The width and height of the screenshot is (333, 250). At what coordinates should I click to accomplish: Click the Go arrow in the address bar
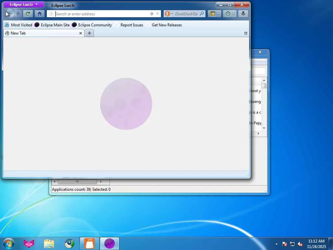pyautogui.click(x=152, y=14)
